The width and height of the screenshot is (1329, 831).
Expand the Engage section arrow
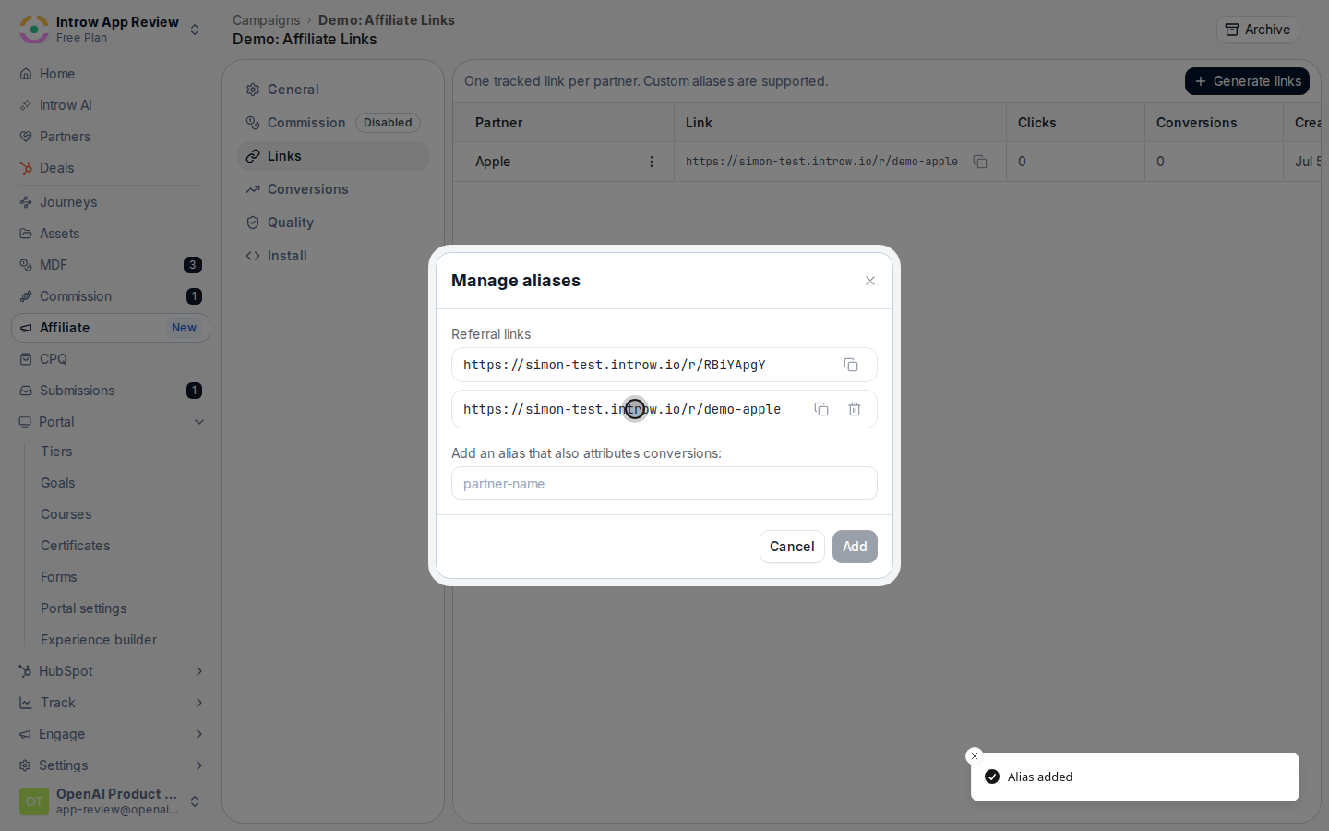pos(199,734)
